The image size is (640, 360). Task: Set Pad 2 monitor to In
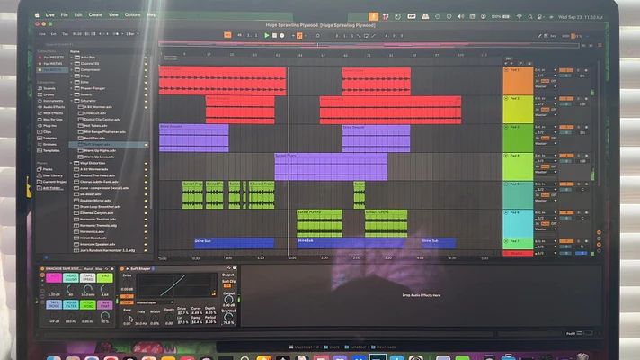tap(538, 110)
